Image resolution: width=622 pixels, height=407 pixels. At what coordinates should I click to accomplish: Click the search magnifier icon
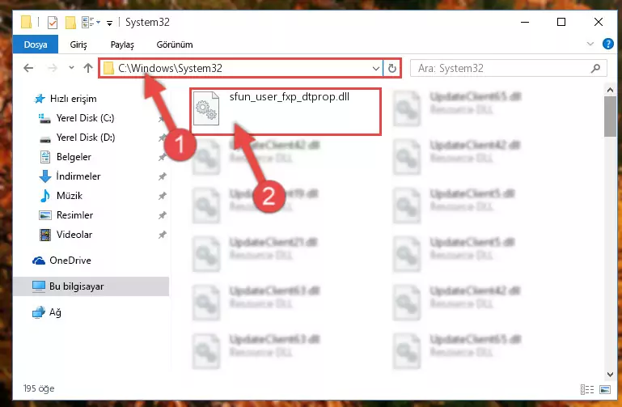click(x=595, y=69)
